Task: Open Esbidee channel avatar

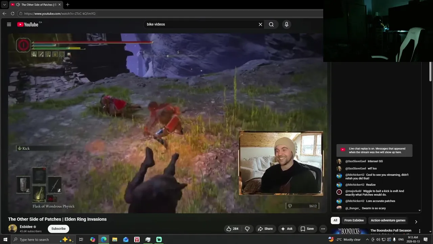Action: click(x=13, y=229)
